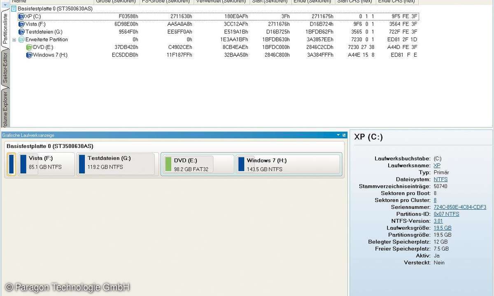Click the '7.5 GB' Freier Speicherplatz value

click(x=441, y=249)
